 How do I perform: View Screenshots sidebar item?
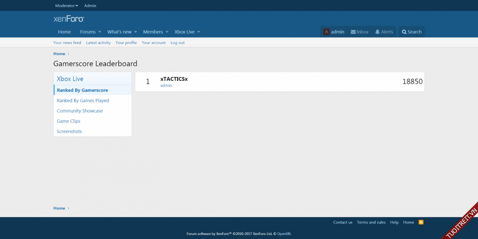pos(69,131)
